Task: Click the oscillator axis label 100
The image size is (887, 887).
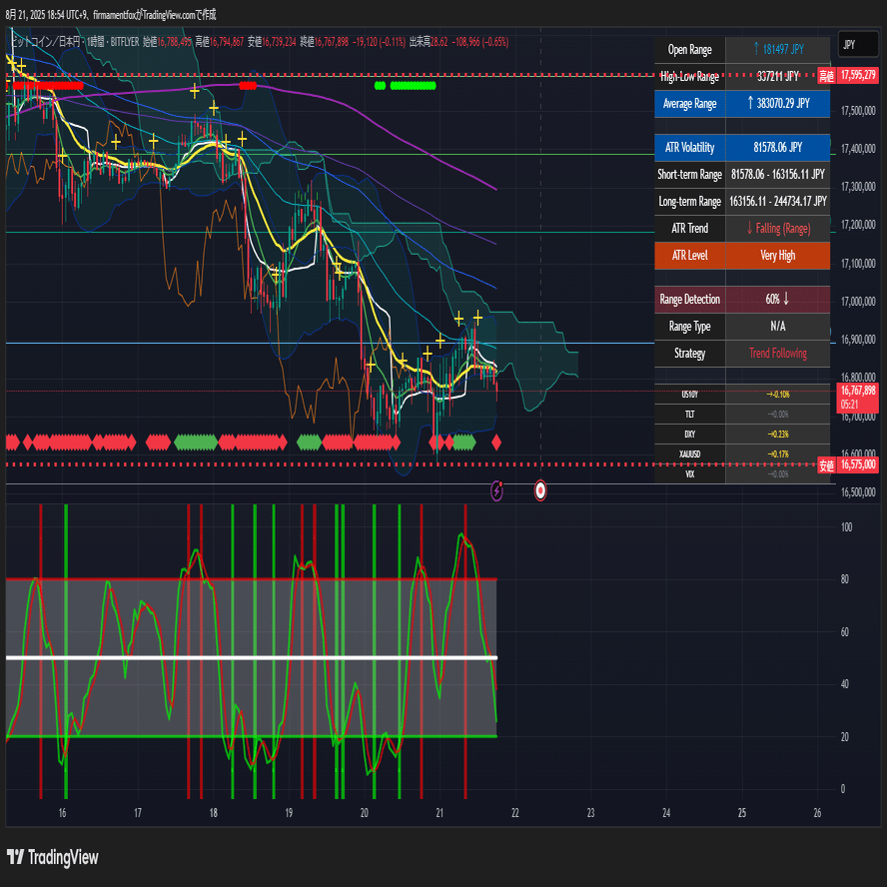Action: (846, 527)
